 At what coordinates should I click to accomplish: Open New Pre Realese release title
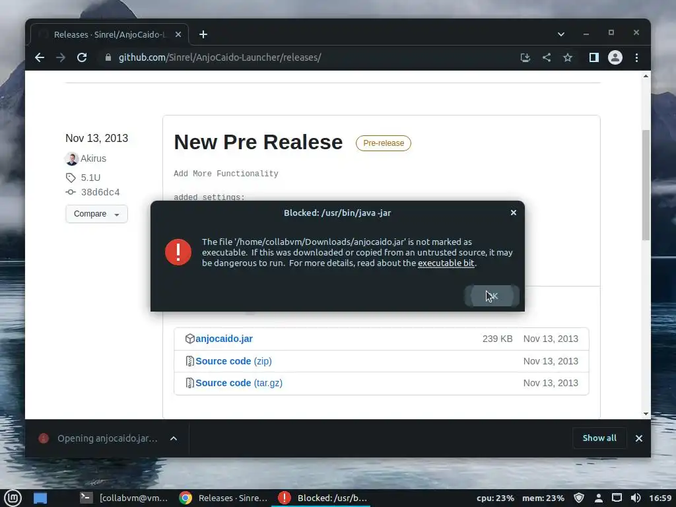258,143
